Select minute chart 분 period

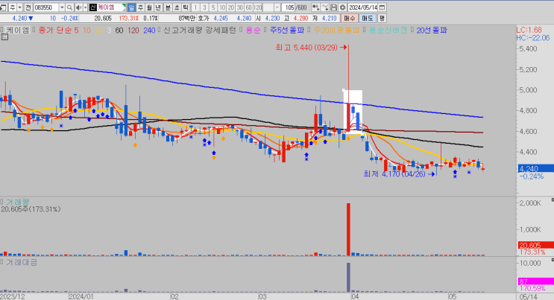tap(169, 7)
